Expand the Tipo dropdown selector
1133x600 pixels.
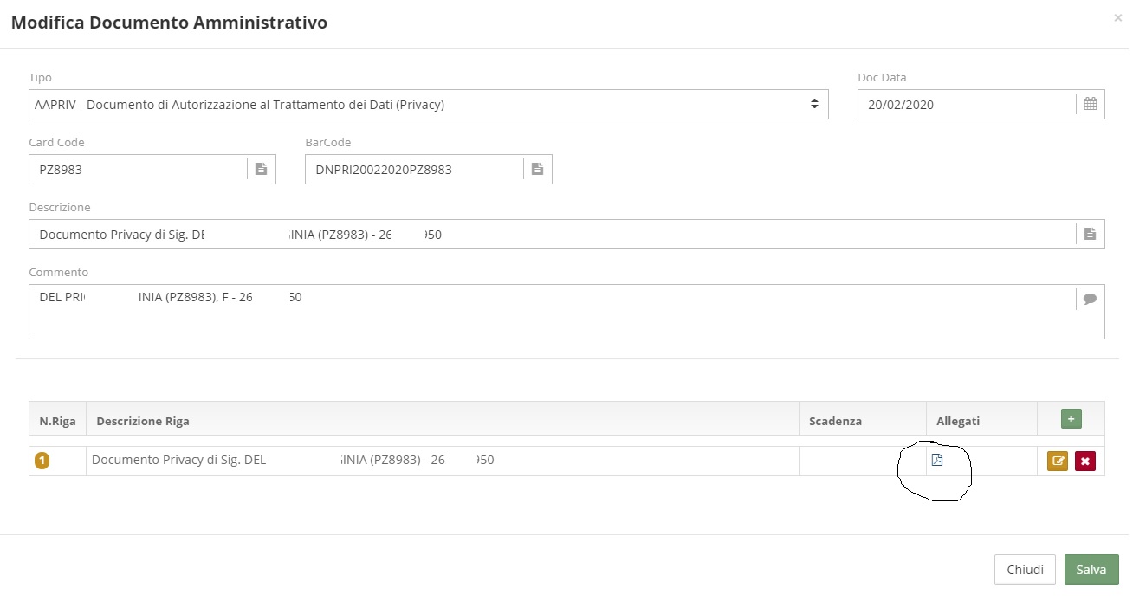click(x=429, y=104)
